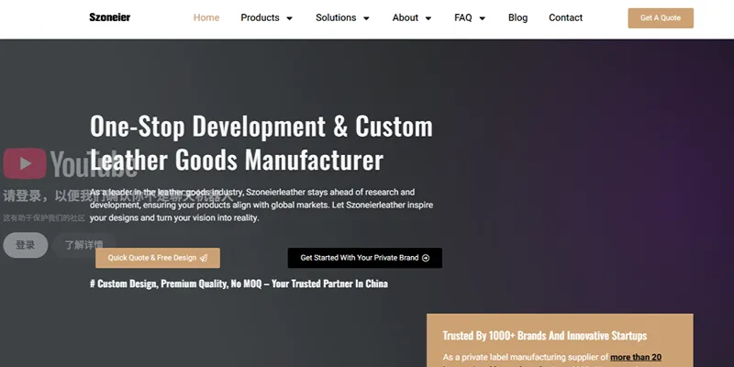Click the arrow circle icon on Get Started
Viewport: 734px width, 367px height.
[426, 258]
